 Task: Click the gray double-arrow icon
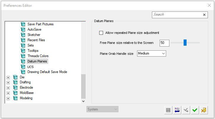click(186, 110)
